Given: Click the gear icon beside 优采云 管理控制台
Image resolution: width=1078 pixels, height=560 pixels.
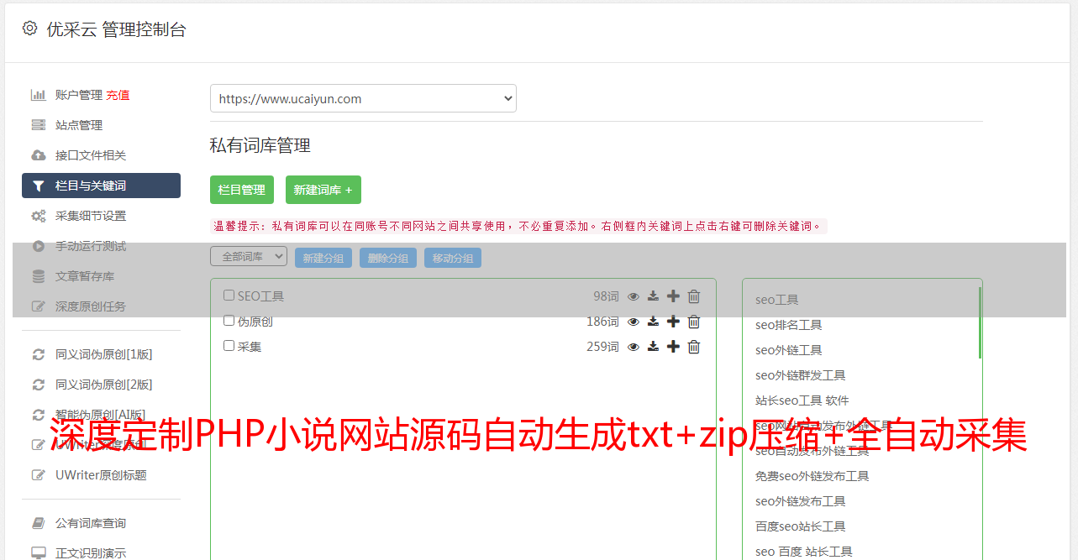Looking at the screenshot, I should [30, 29].
